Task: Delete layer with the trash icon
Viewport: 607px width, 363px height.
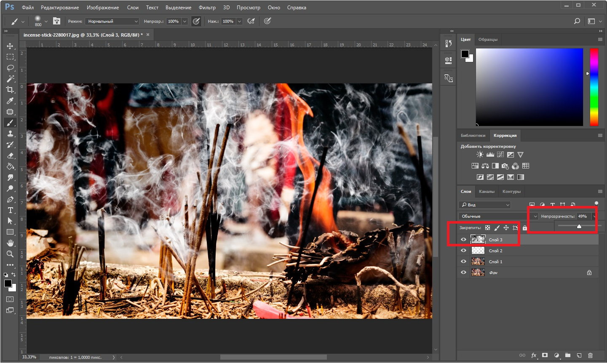Action: pos(590,355)
